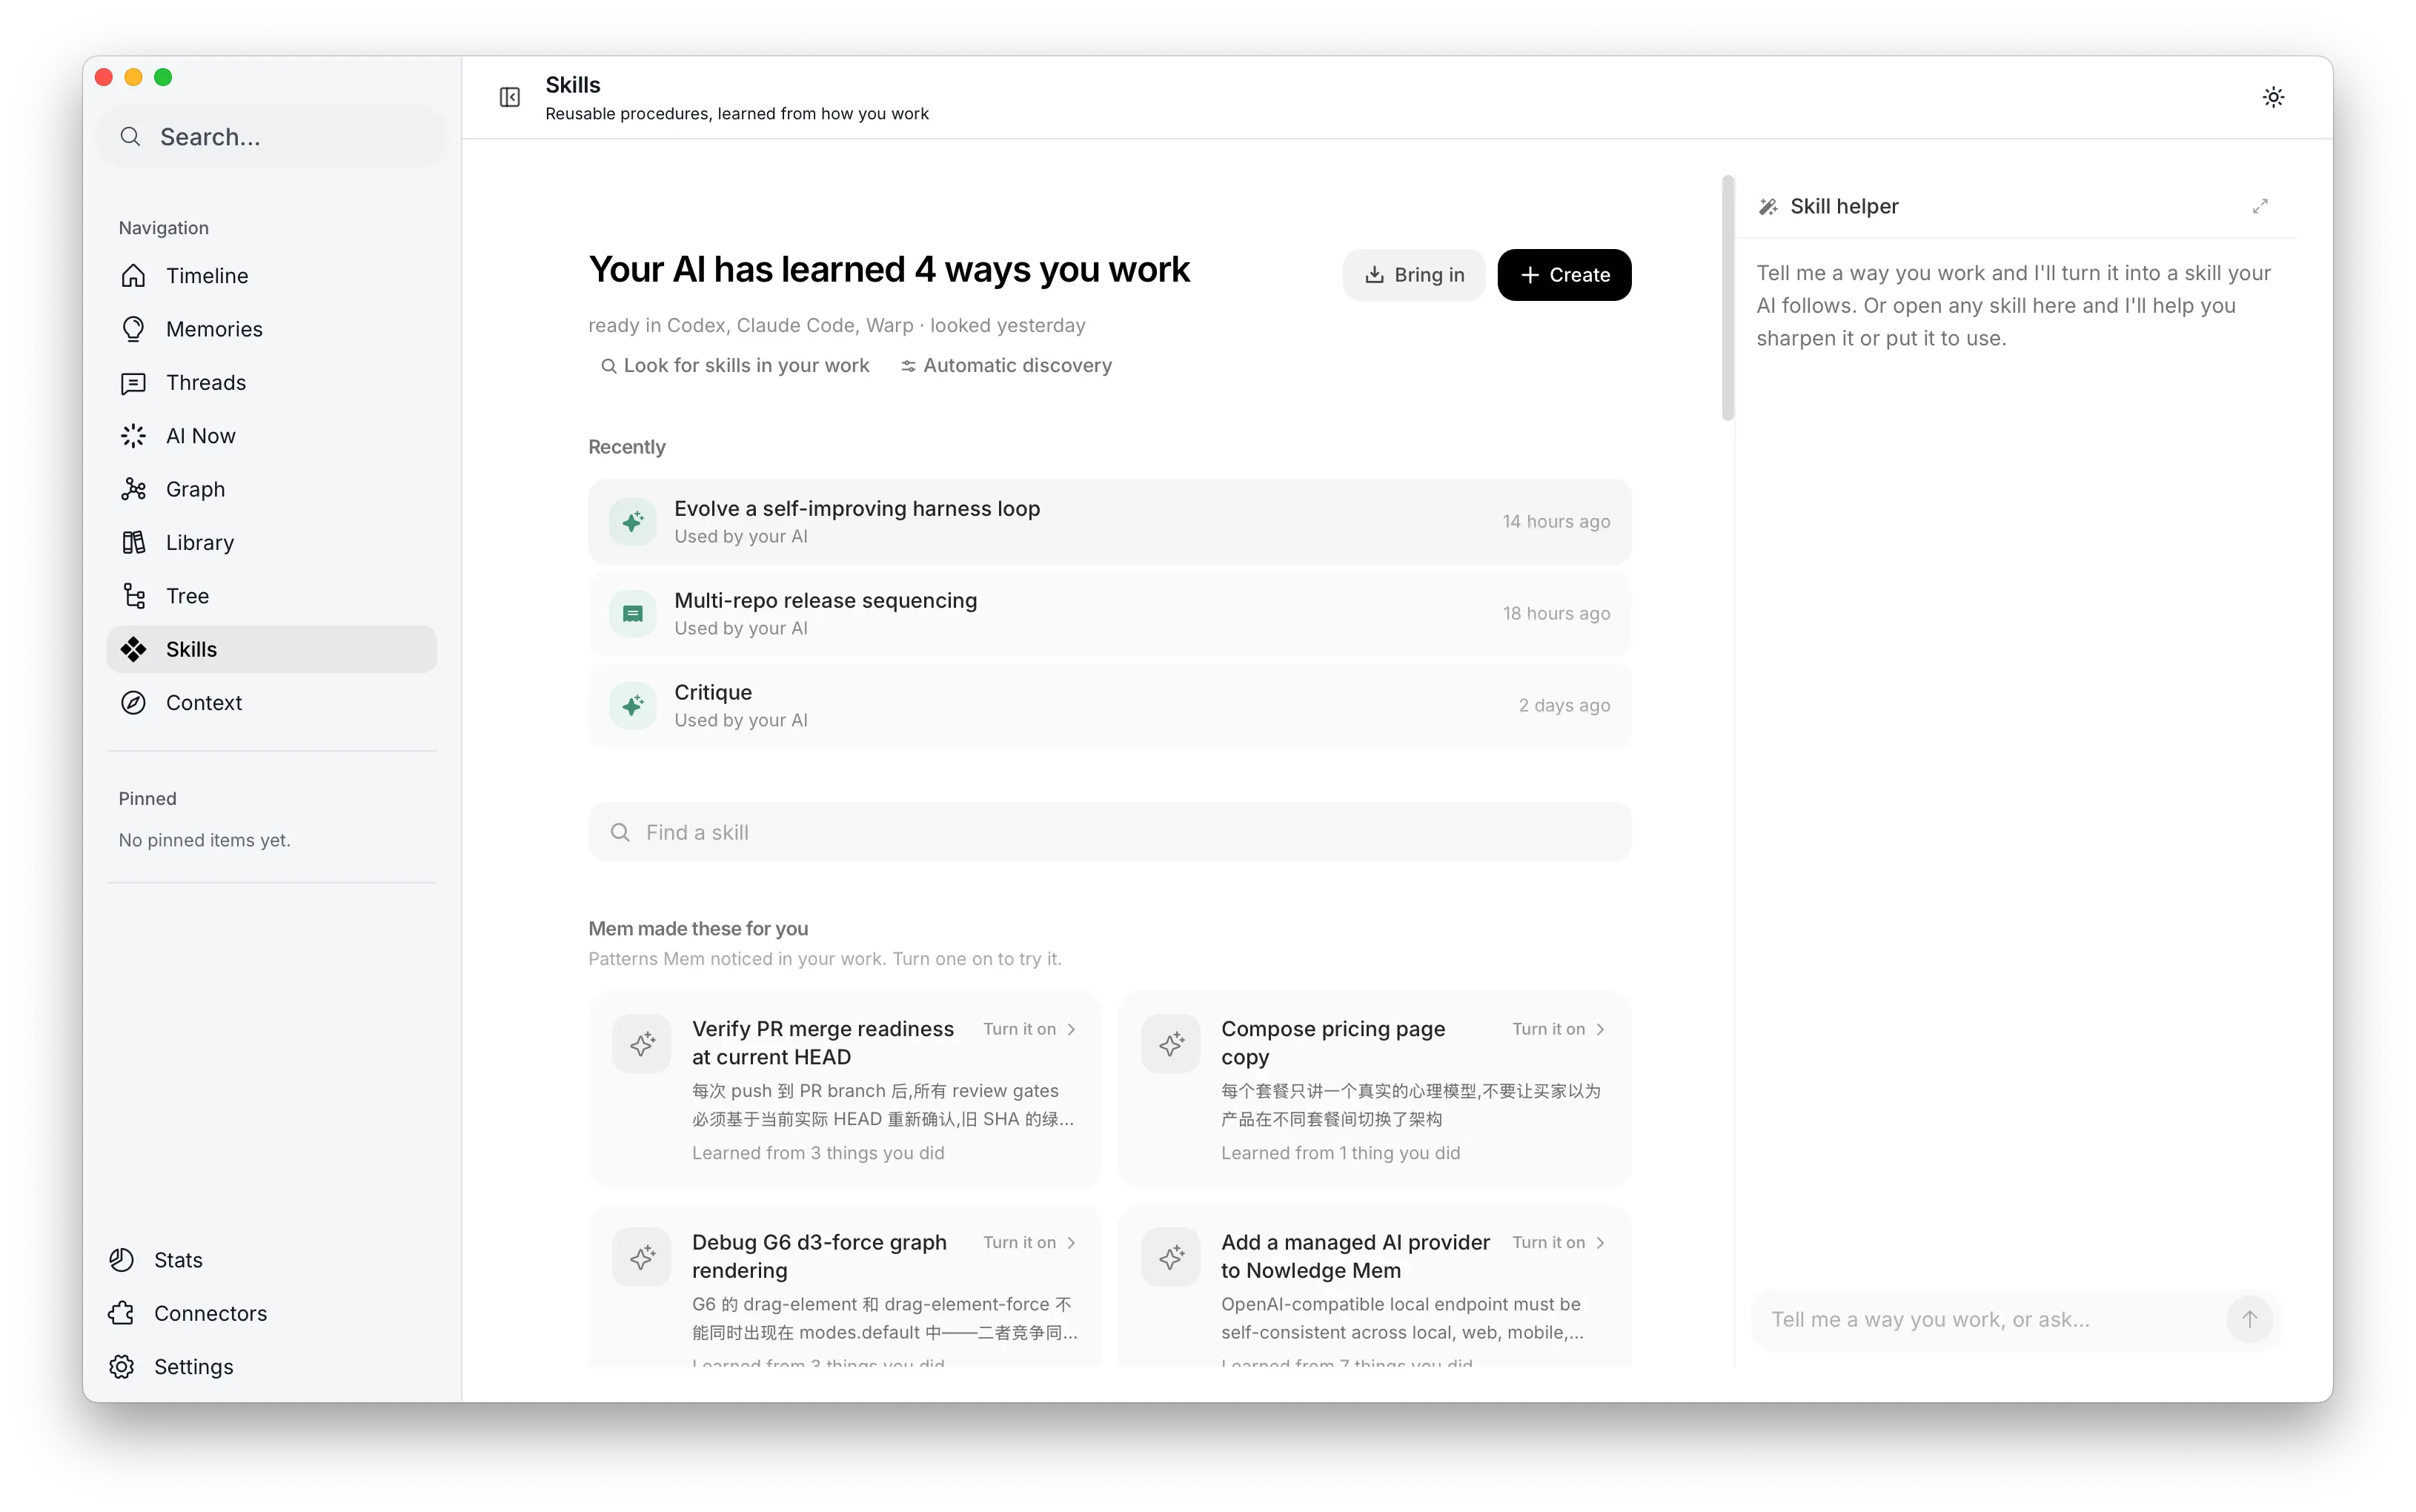This screenshot has height=1512, width=2416.
Task: Open the Multi-repo release sequencing skill
Action: pos(1109,613)
